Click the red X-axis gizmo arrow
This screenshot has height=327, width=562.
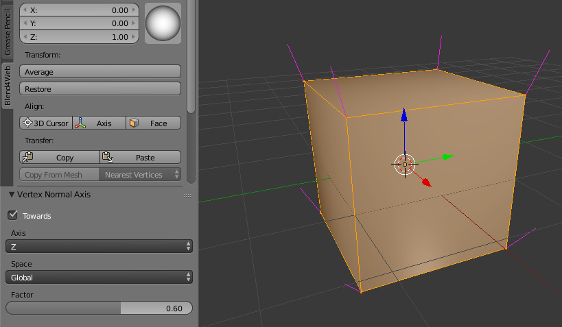point(425,182)
